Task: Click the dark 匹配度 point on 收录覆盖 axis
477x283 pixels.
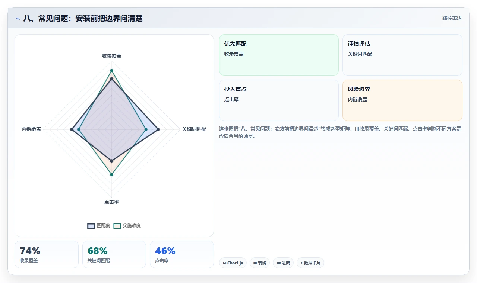Action: [x=111, y=79]
